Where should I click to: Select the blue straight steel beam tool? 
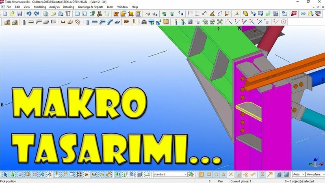tap(95, 22)
